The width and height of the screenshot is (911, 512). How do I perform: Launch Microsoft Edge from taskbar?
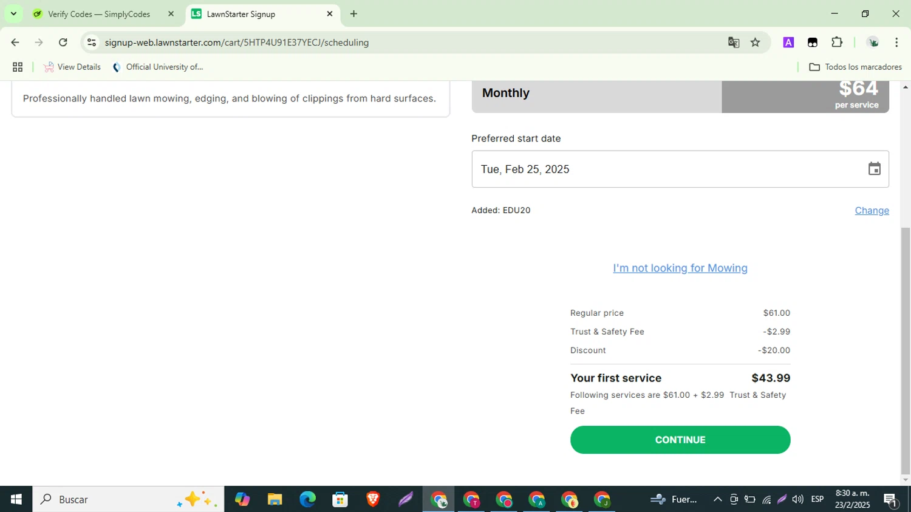[x=307, y=499]
